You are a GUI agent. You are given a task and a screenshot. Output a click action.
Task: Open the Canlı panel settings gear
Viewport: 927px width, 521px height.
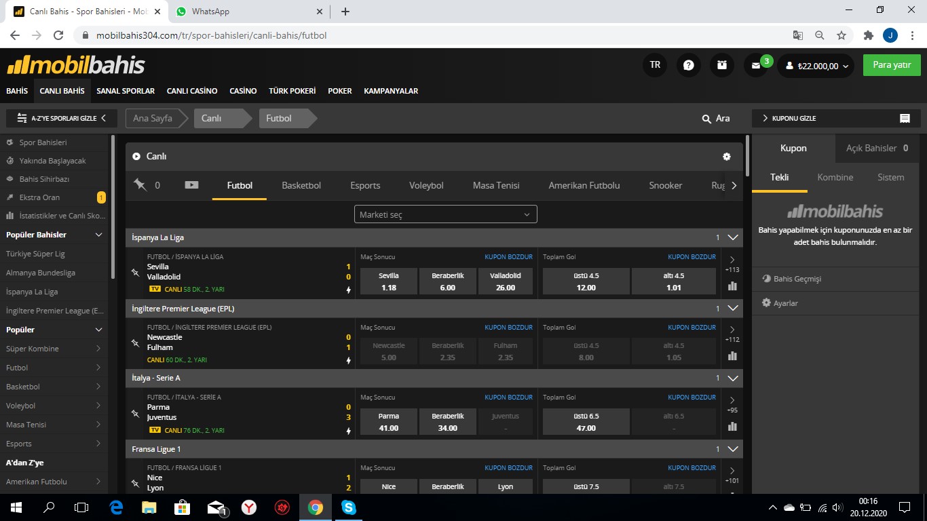pyautogui.click(x=727, y=157)
